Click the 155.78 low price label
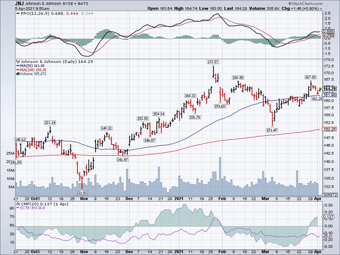 point(195,117)
